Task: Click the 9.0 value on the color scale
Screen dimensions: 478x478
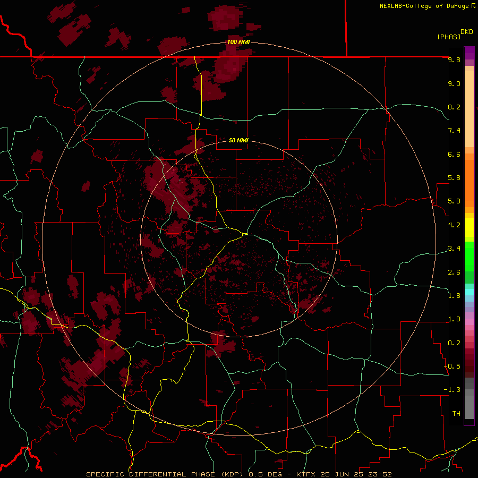Action: 454,83
